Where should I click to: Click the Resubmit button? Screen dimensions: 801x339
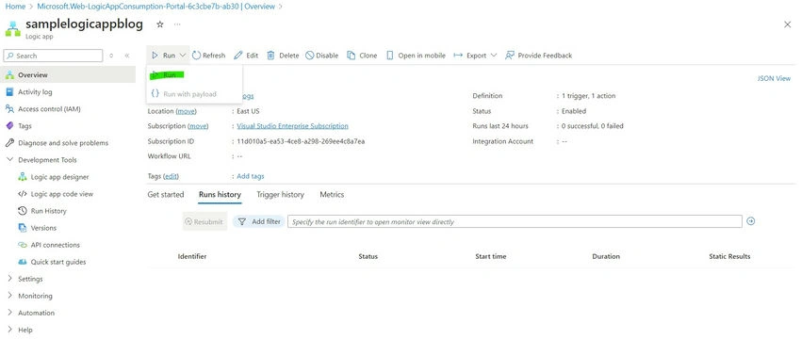[204, 221]
